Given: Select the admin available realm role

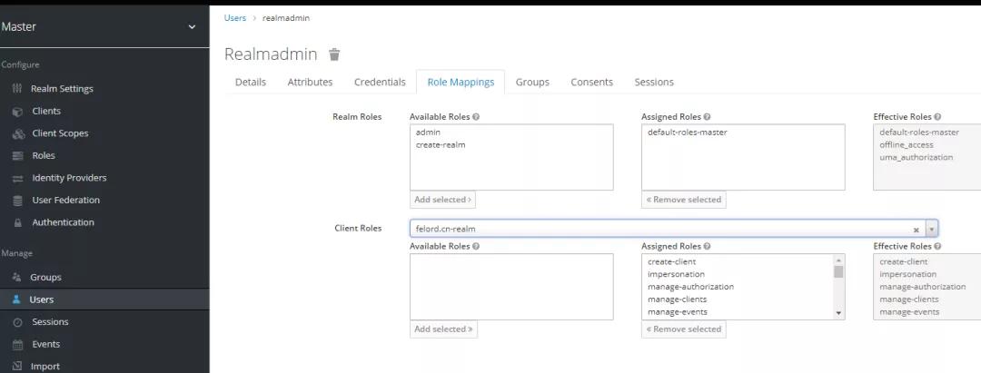Looking at the screenshot, I should pyautogui.click(x=428, y=133).
